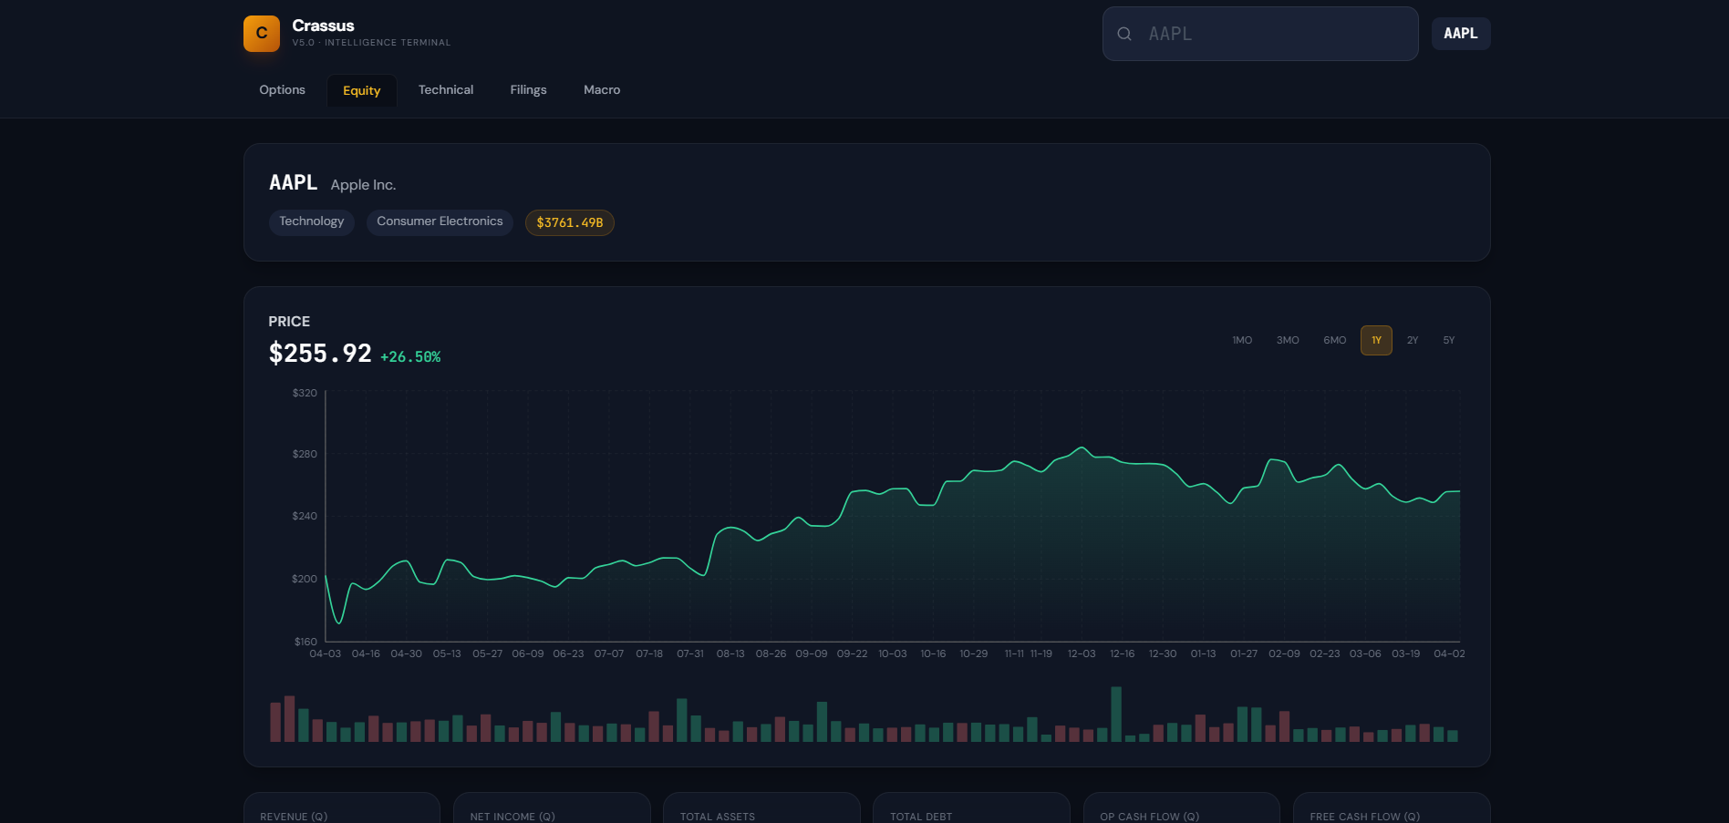Switch to the 5Y price view

[x=1448, y=340]
